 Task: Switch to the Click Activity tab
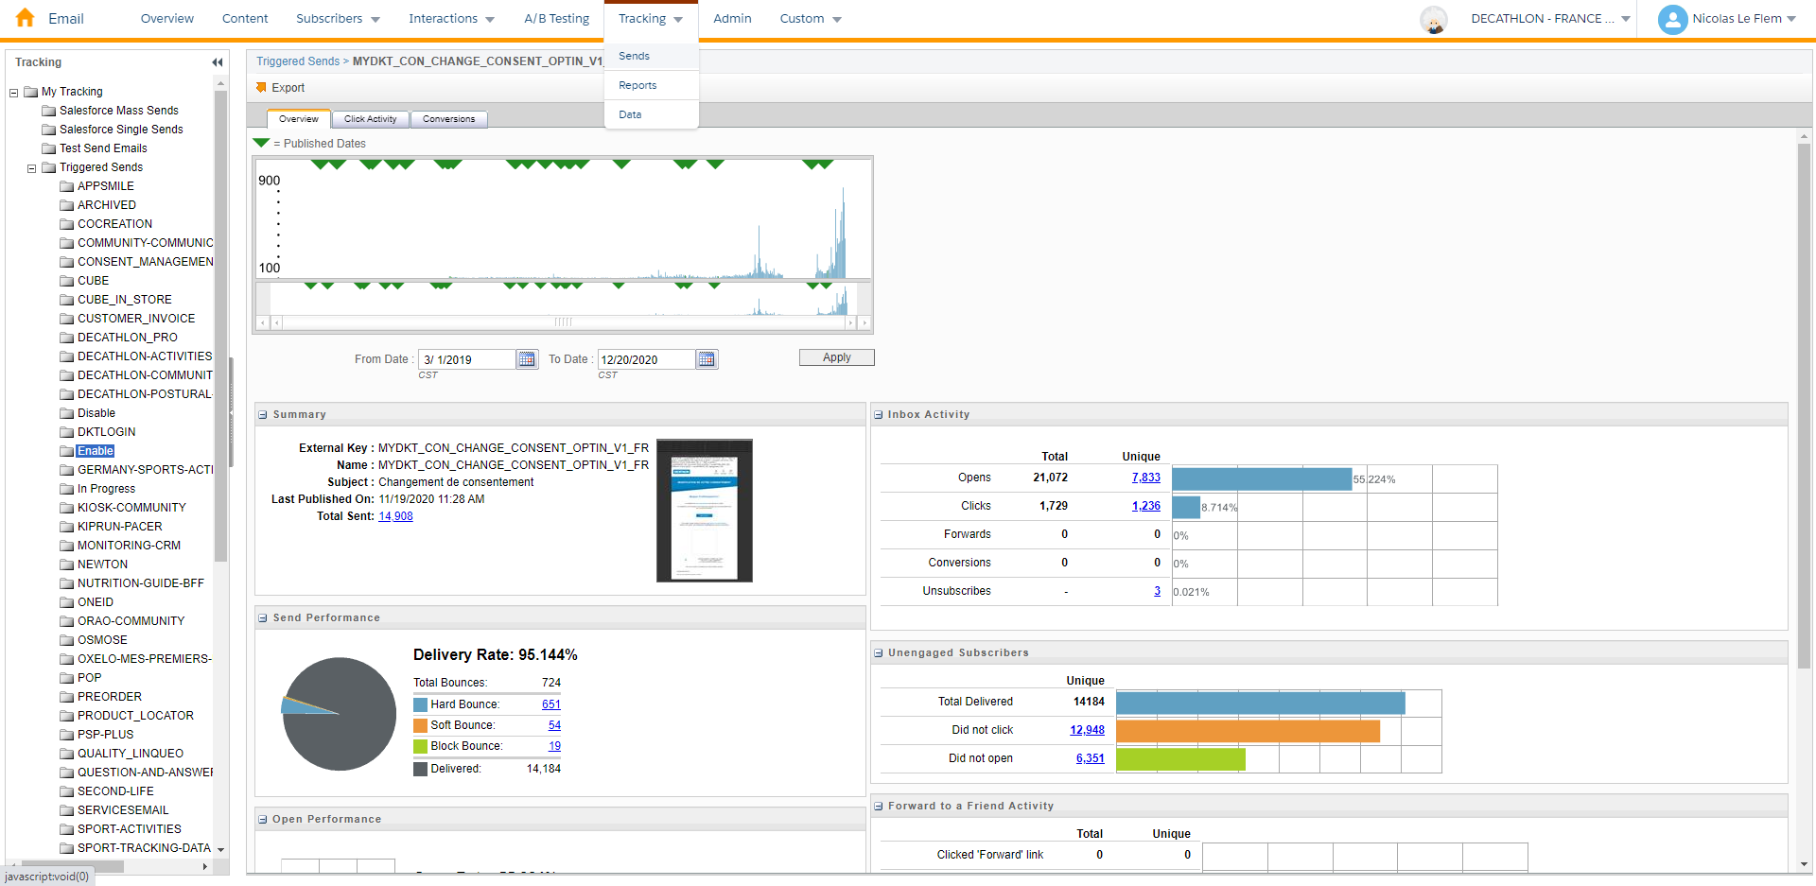371,119
